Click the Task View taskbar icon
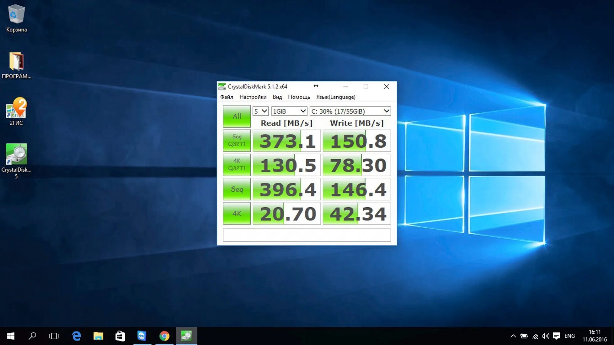The image size is (614, 345). tap(54, 336)
